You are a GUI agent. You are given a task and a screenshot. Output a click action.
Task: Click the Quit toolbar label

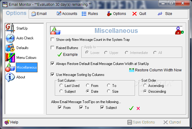[x=143, y=14]
